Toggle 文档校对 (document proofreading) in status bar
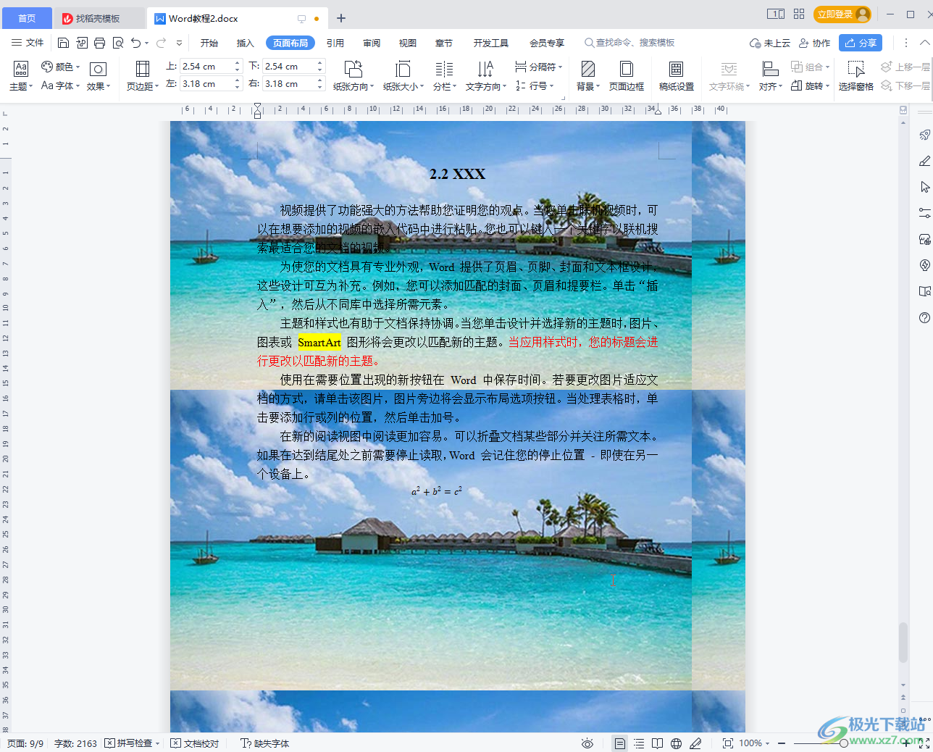 coord(195,743)
